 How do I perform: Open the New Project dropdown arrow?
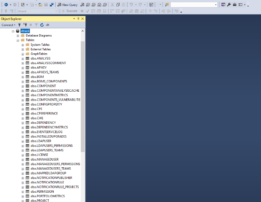[x=27, y=5]
